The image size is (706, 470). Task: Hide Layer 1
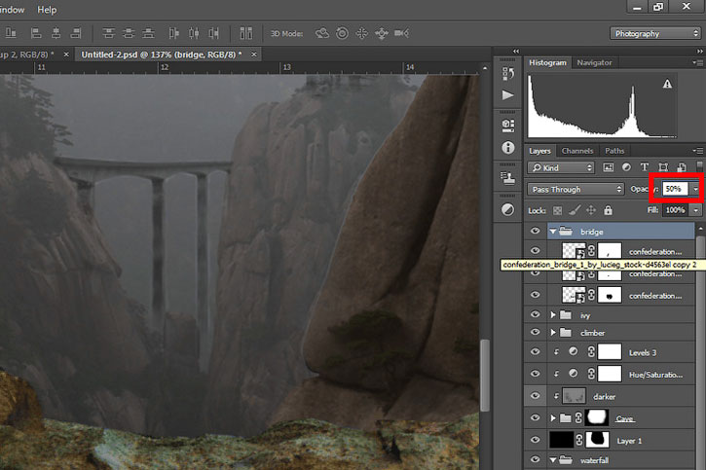click(535, 440)
